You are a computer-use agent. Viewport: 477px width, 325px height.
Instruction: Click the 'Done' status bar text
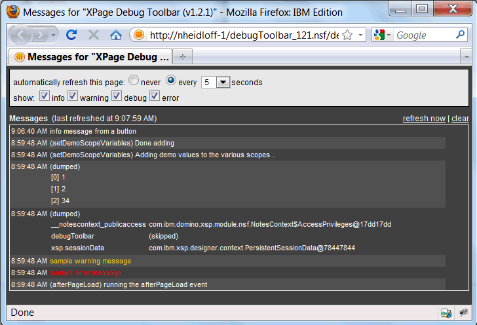pos(22,313)
